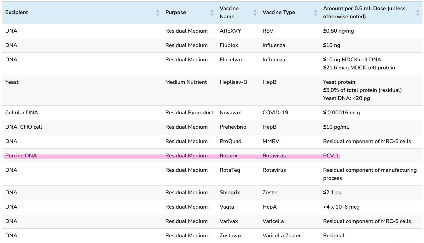The height and width of the screenshot is (243, 424).
Task: Click the Cellular DNA excipient cell
Action: click(x=22, y=113)
